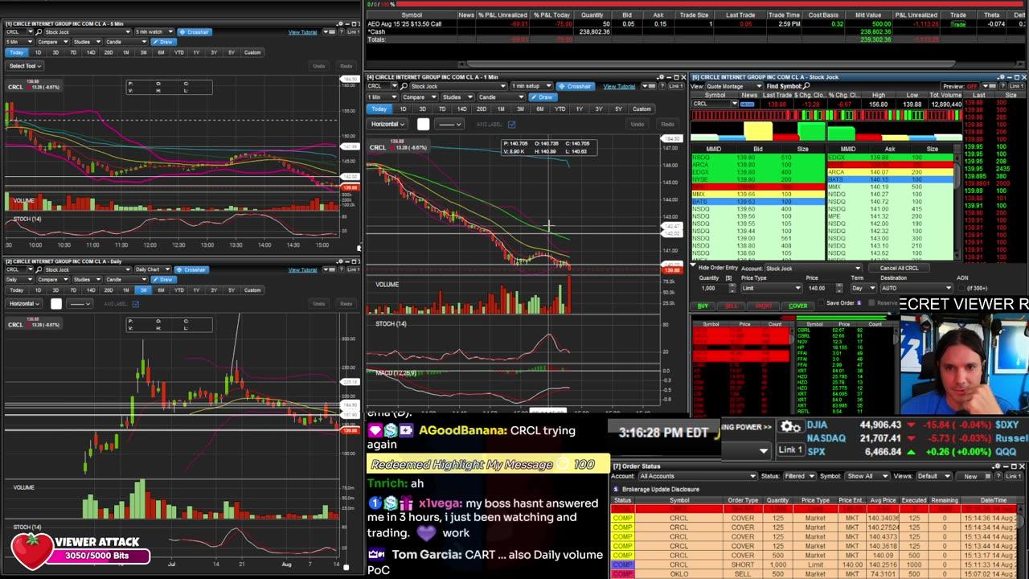1029x579 pixels.
Task: Open settings gear in Stock Jock title bar
Action: [x=1002, y=76]
